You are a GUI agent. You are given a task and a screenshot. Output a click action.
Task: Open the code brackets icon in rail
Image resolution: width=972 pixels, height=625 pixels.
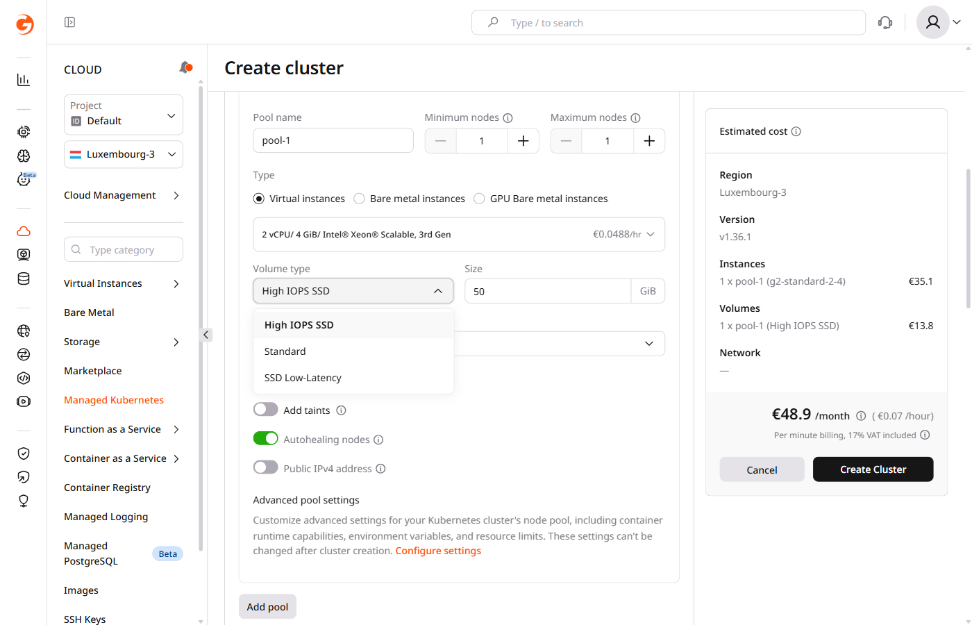(24, 378)
